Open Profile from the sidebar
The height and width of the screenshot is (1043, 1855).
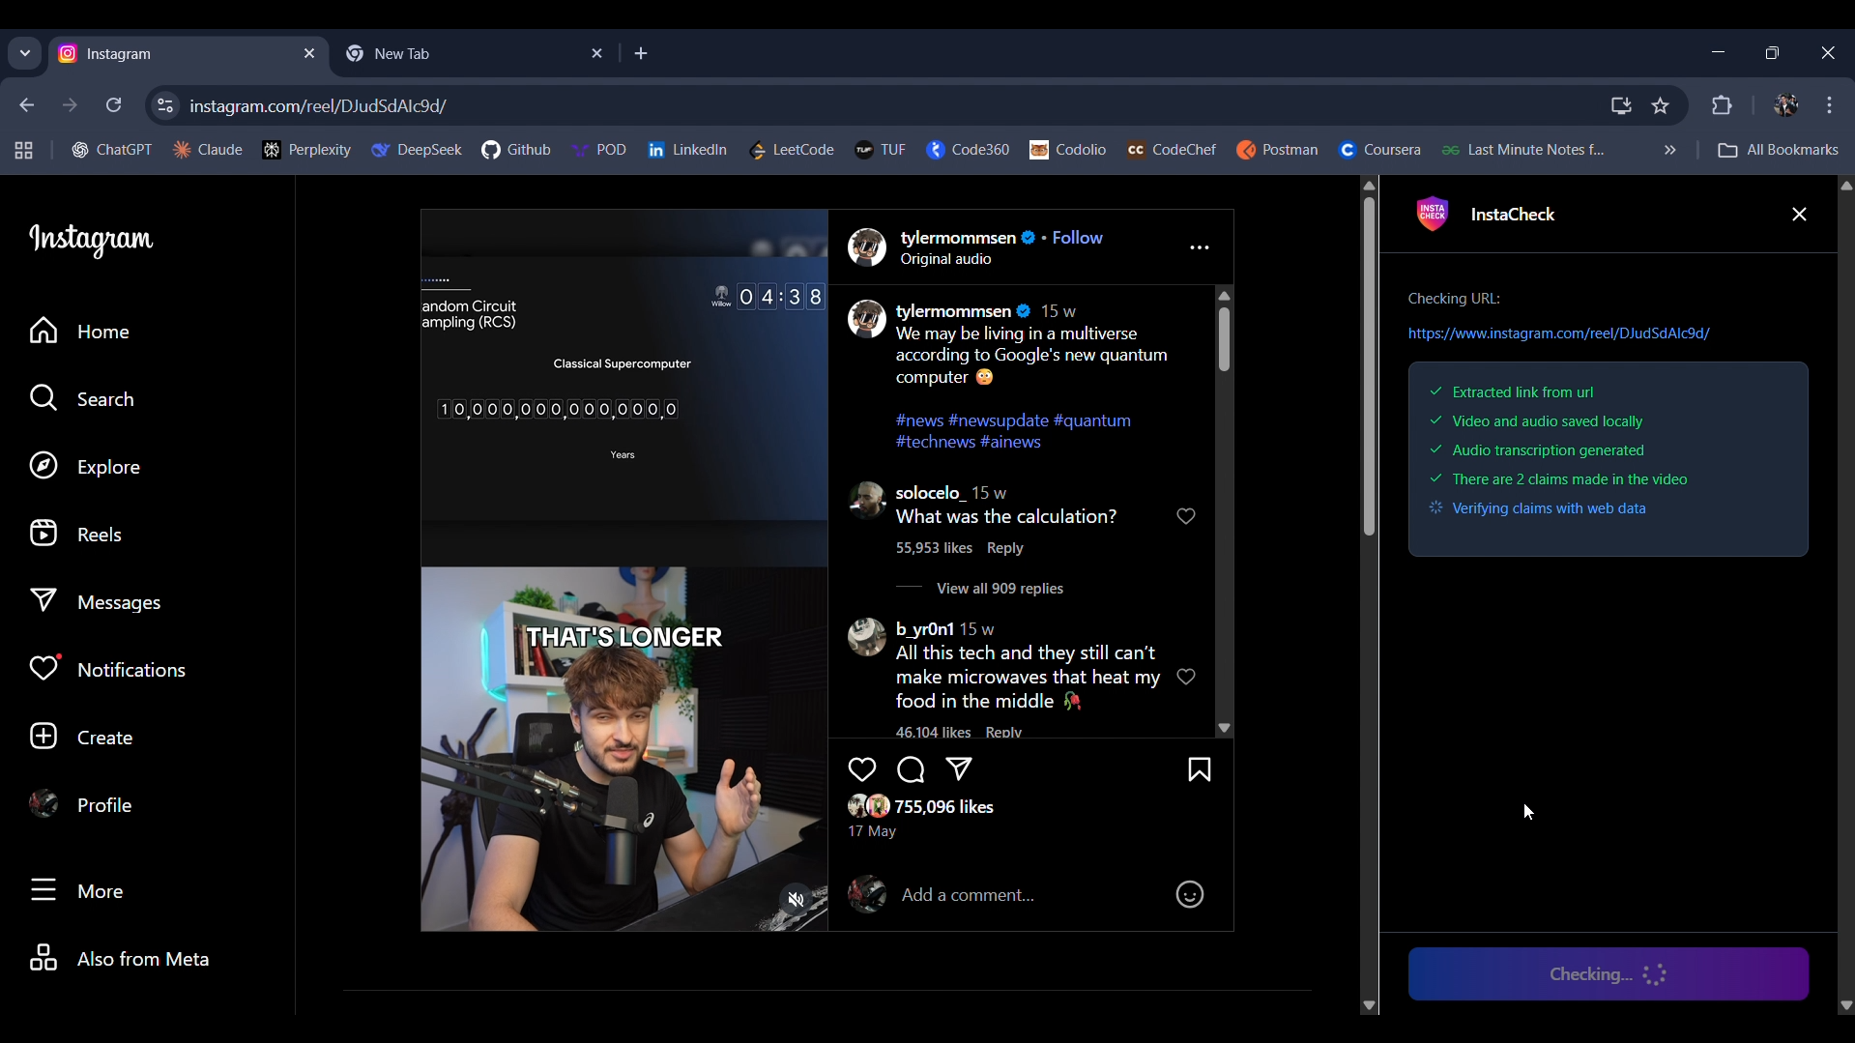click(x=80, y=805)
